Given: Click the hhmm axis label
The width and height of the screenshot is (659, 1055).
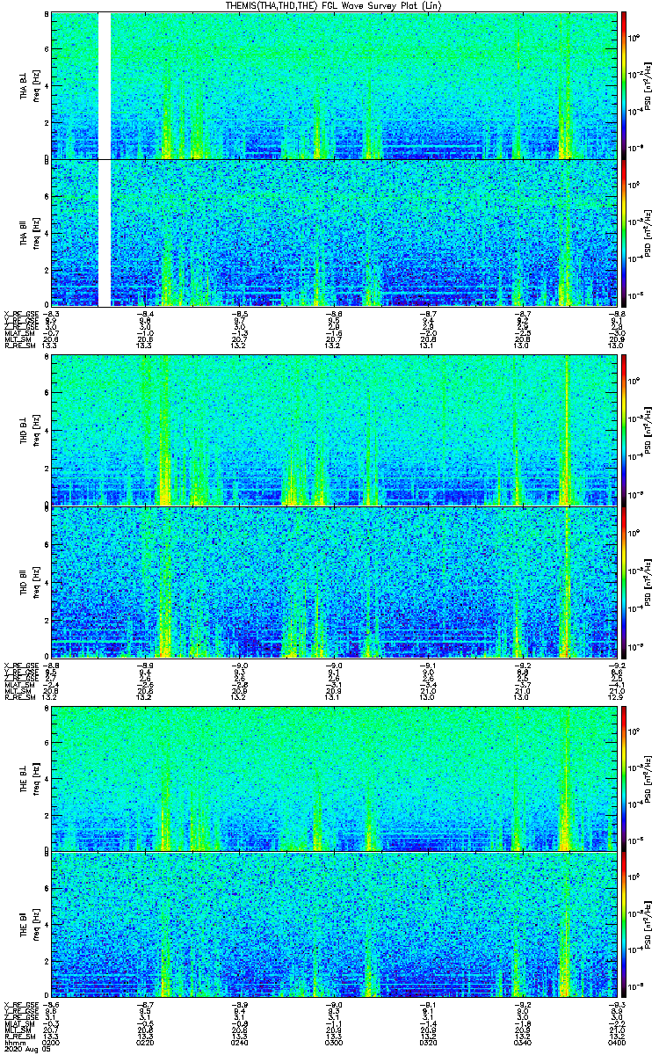Looking at the screenshot, I should point(13,1041).
